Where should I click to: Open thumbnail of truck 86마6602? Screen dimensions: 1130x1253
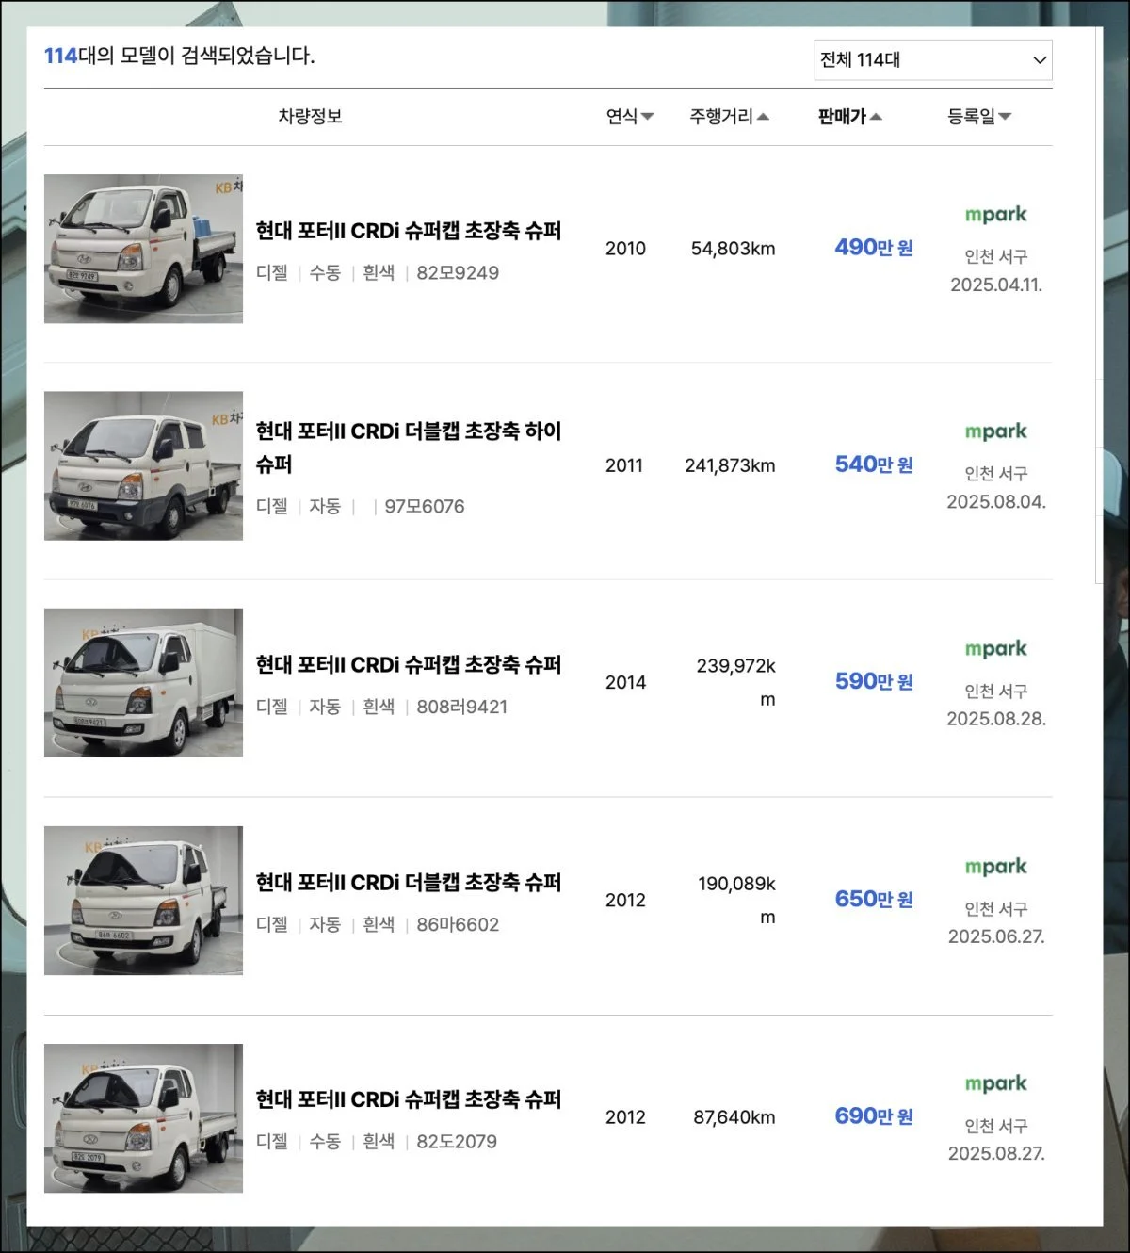pyautogui.click(x=143, y=901)
